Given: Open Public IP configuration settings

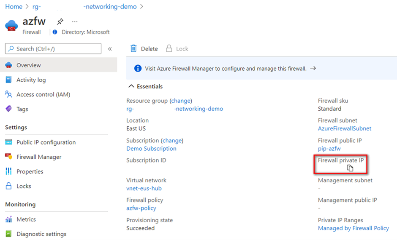Looking at the screenshot, I should click(x=46, y=142).
